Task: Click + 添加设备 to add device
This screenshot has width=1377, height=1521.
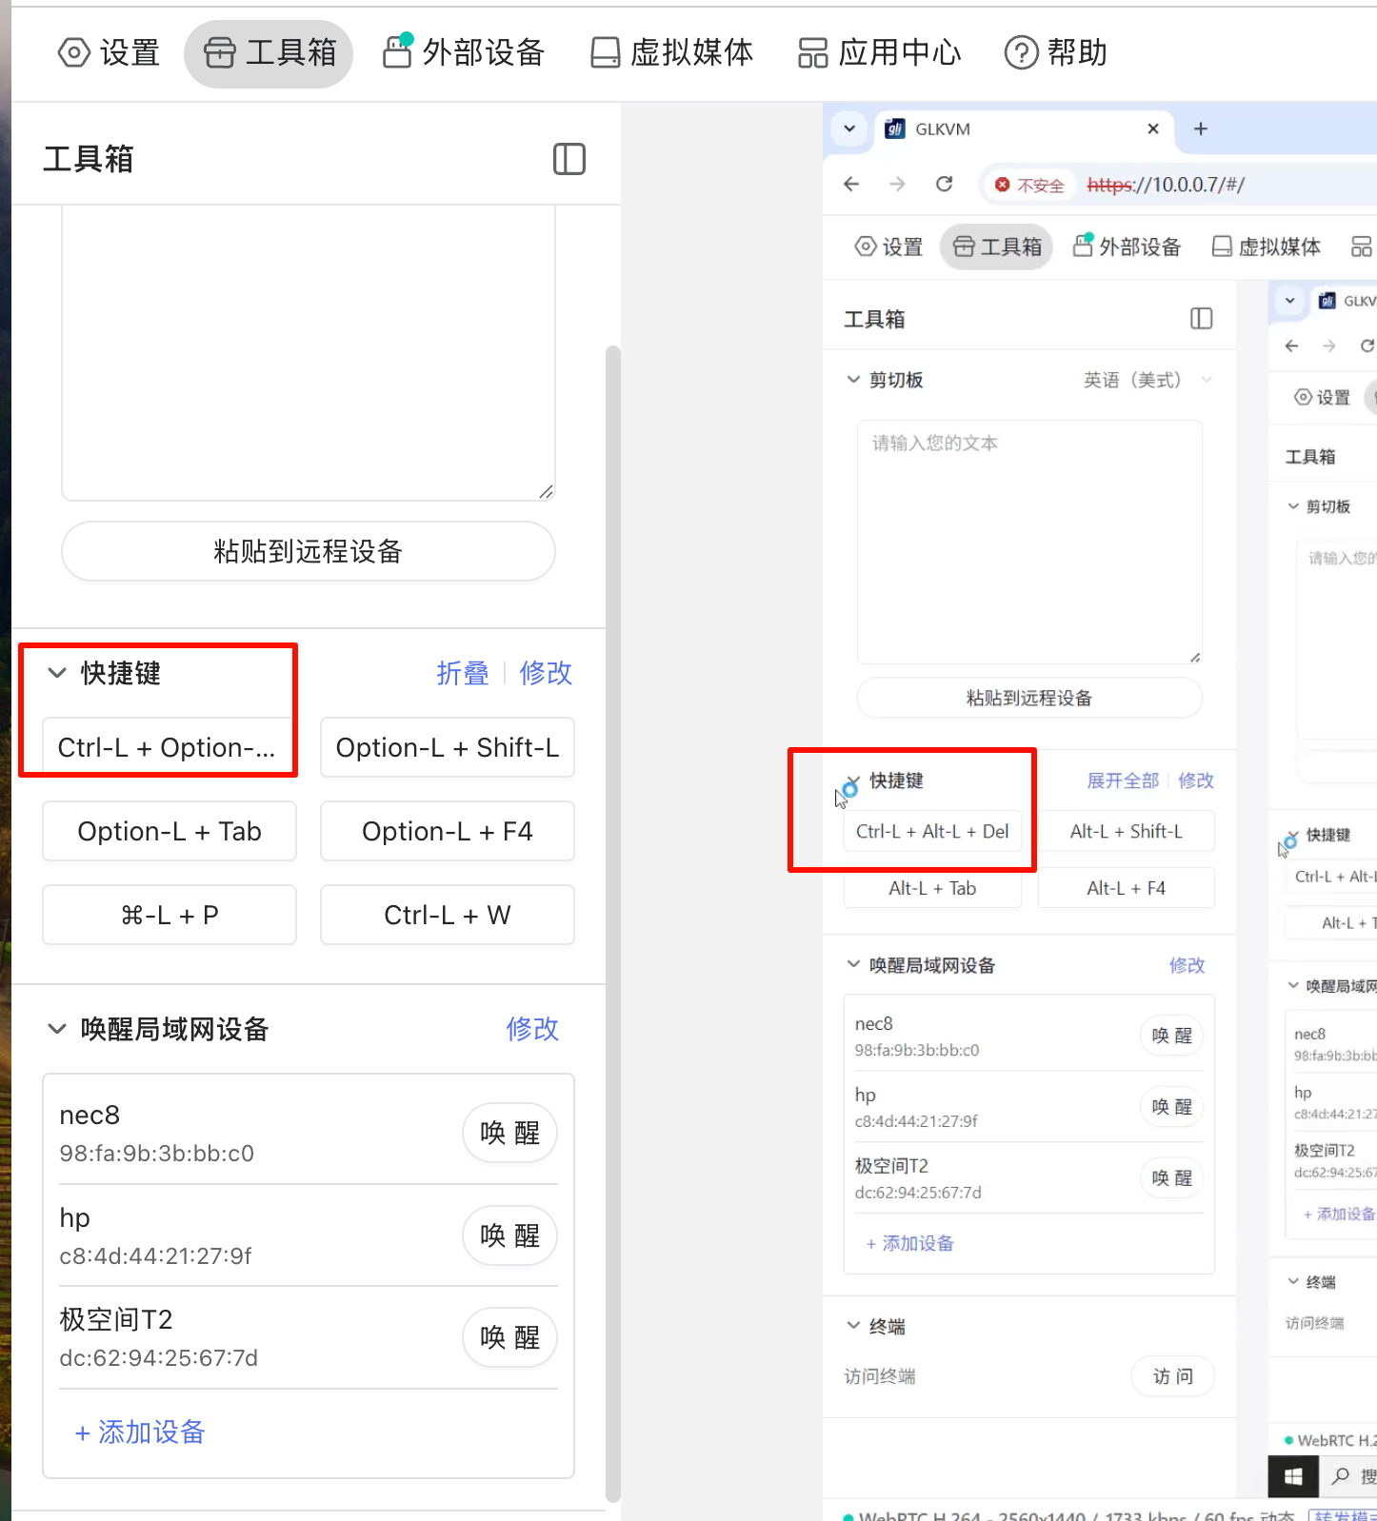Action: tap(140, 1432)
